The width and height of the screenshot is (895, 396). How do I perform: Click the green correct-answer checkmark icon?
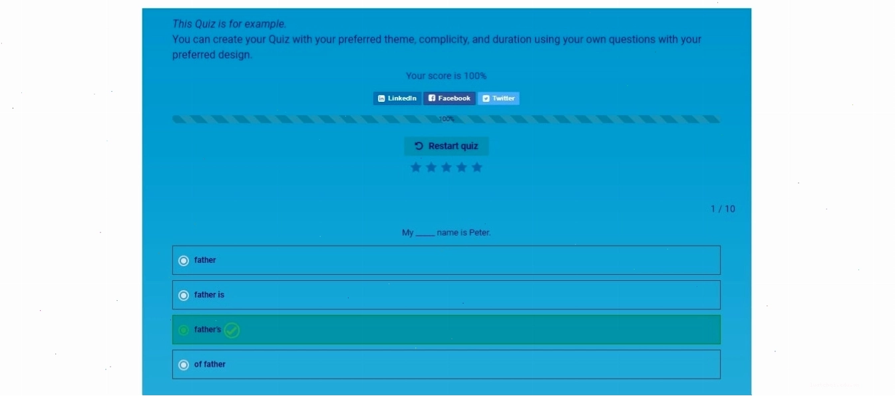tap(232, 330)
